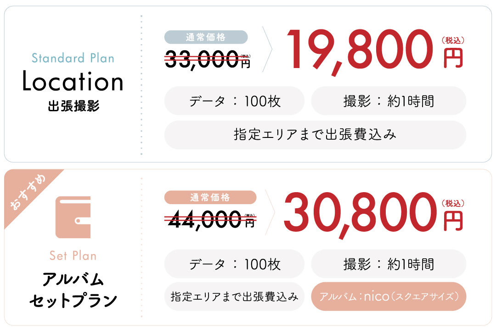Click the struck-through 44,000円 price
Image resolution: width=496 pixels, height=331 pixels.
coord(211,219)
